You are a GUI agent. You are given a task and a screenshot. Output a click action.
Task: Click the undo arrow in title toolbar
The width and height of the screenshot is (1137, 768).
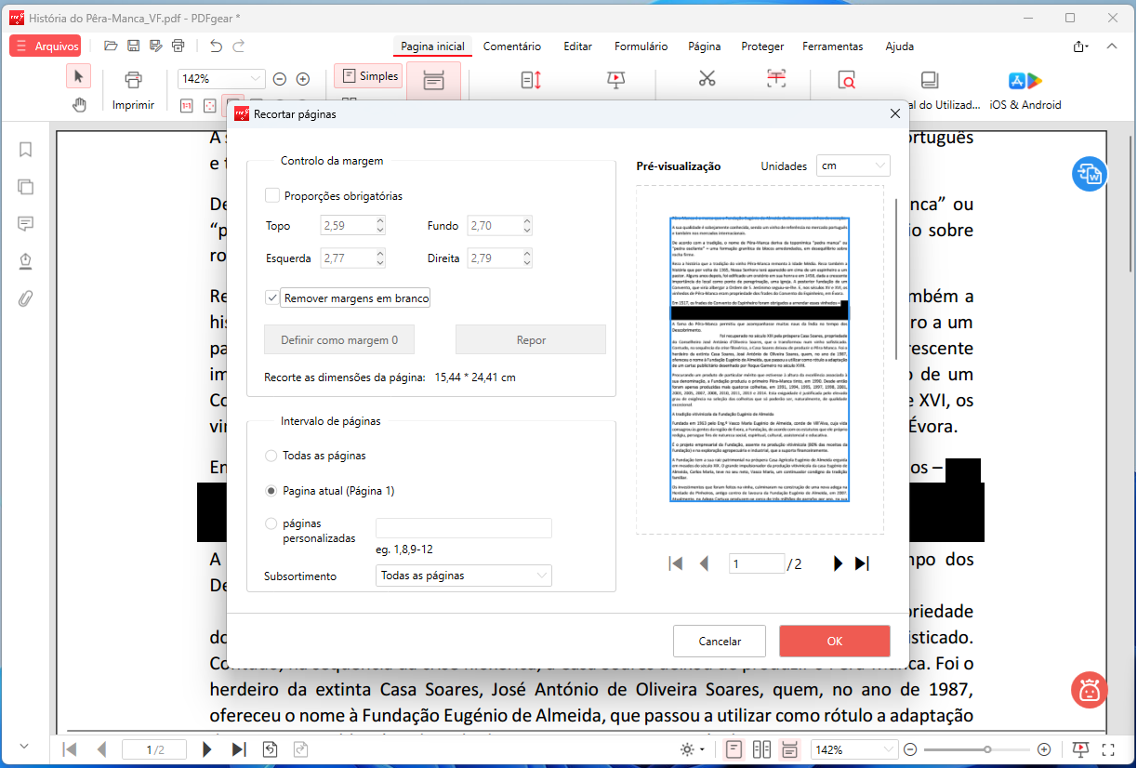pos(216,46)
